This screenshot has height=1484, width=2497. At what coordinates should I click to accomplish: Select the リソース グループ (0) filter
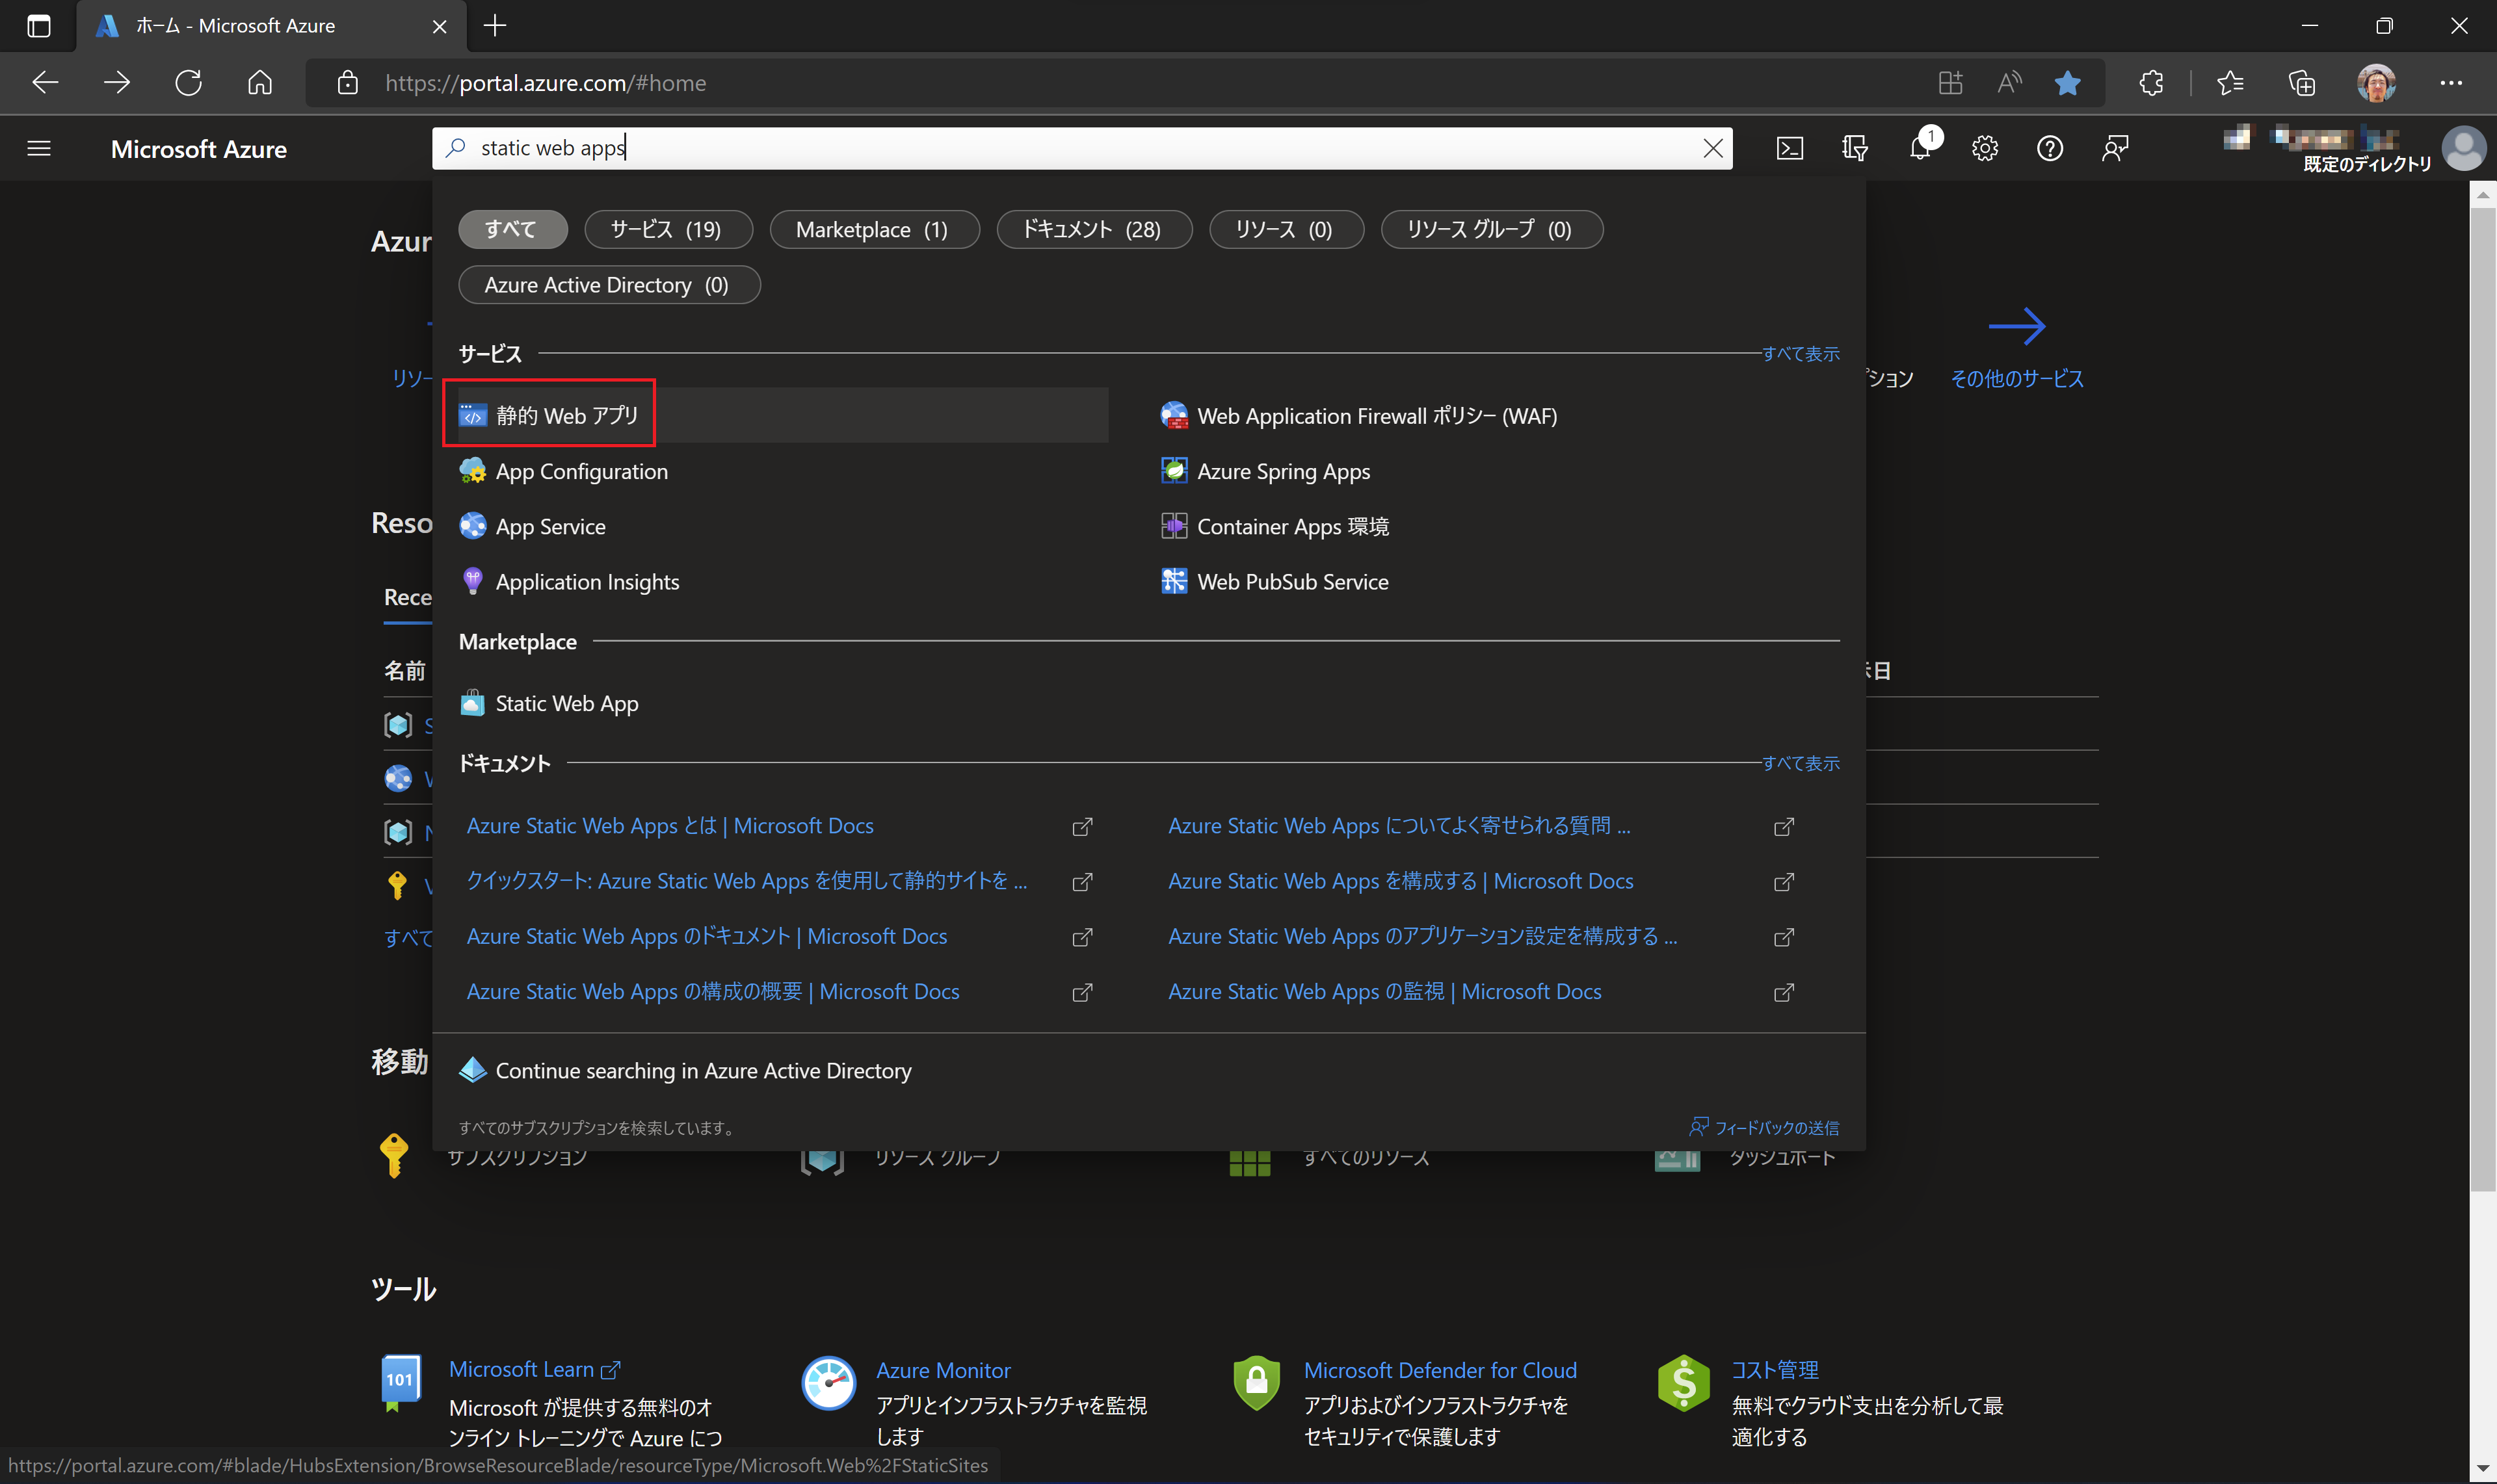pos(1492,229)
